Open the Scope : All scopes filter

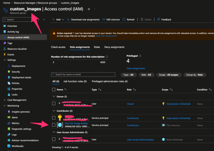point(169,75)
